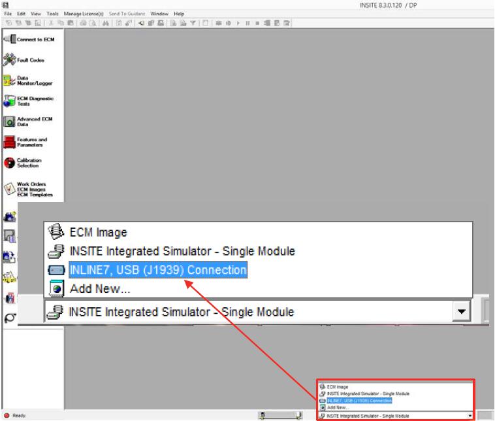The width and height of the screenshot is (495, 421).
Task: Open the Help menu
Action: [179, 14]
